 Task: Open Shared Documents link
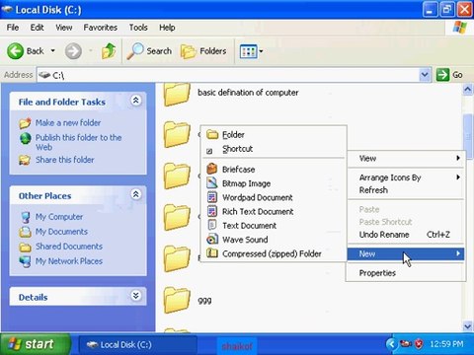[69, 247]
